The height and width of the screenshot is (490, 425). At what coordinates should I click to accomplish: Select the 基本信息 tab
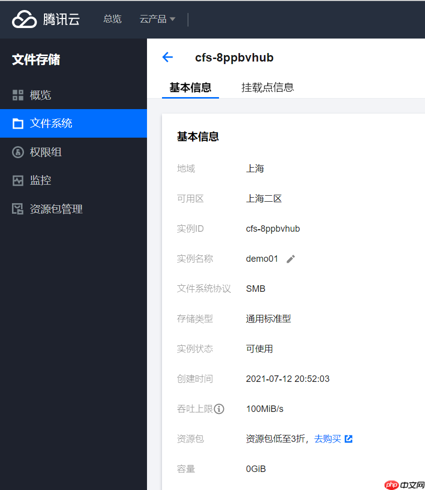[190, 87]
